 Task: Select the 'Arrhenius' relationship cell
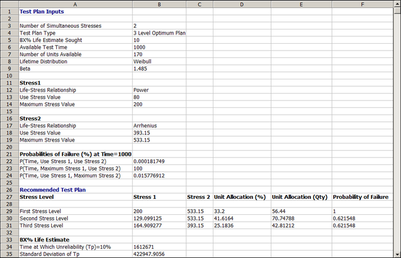pyautogui.click(x=159, y=126)
